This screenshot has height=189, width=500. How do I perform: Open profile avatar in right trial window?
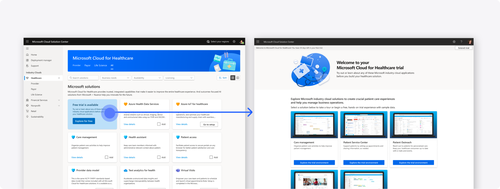(470, 42)
